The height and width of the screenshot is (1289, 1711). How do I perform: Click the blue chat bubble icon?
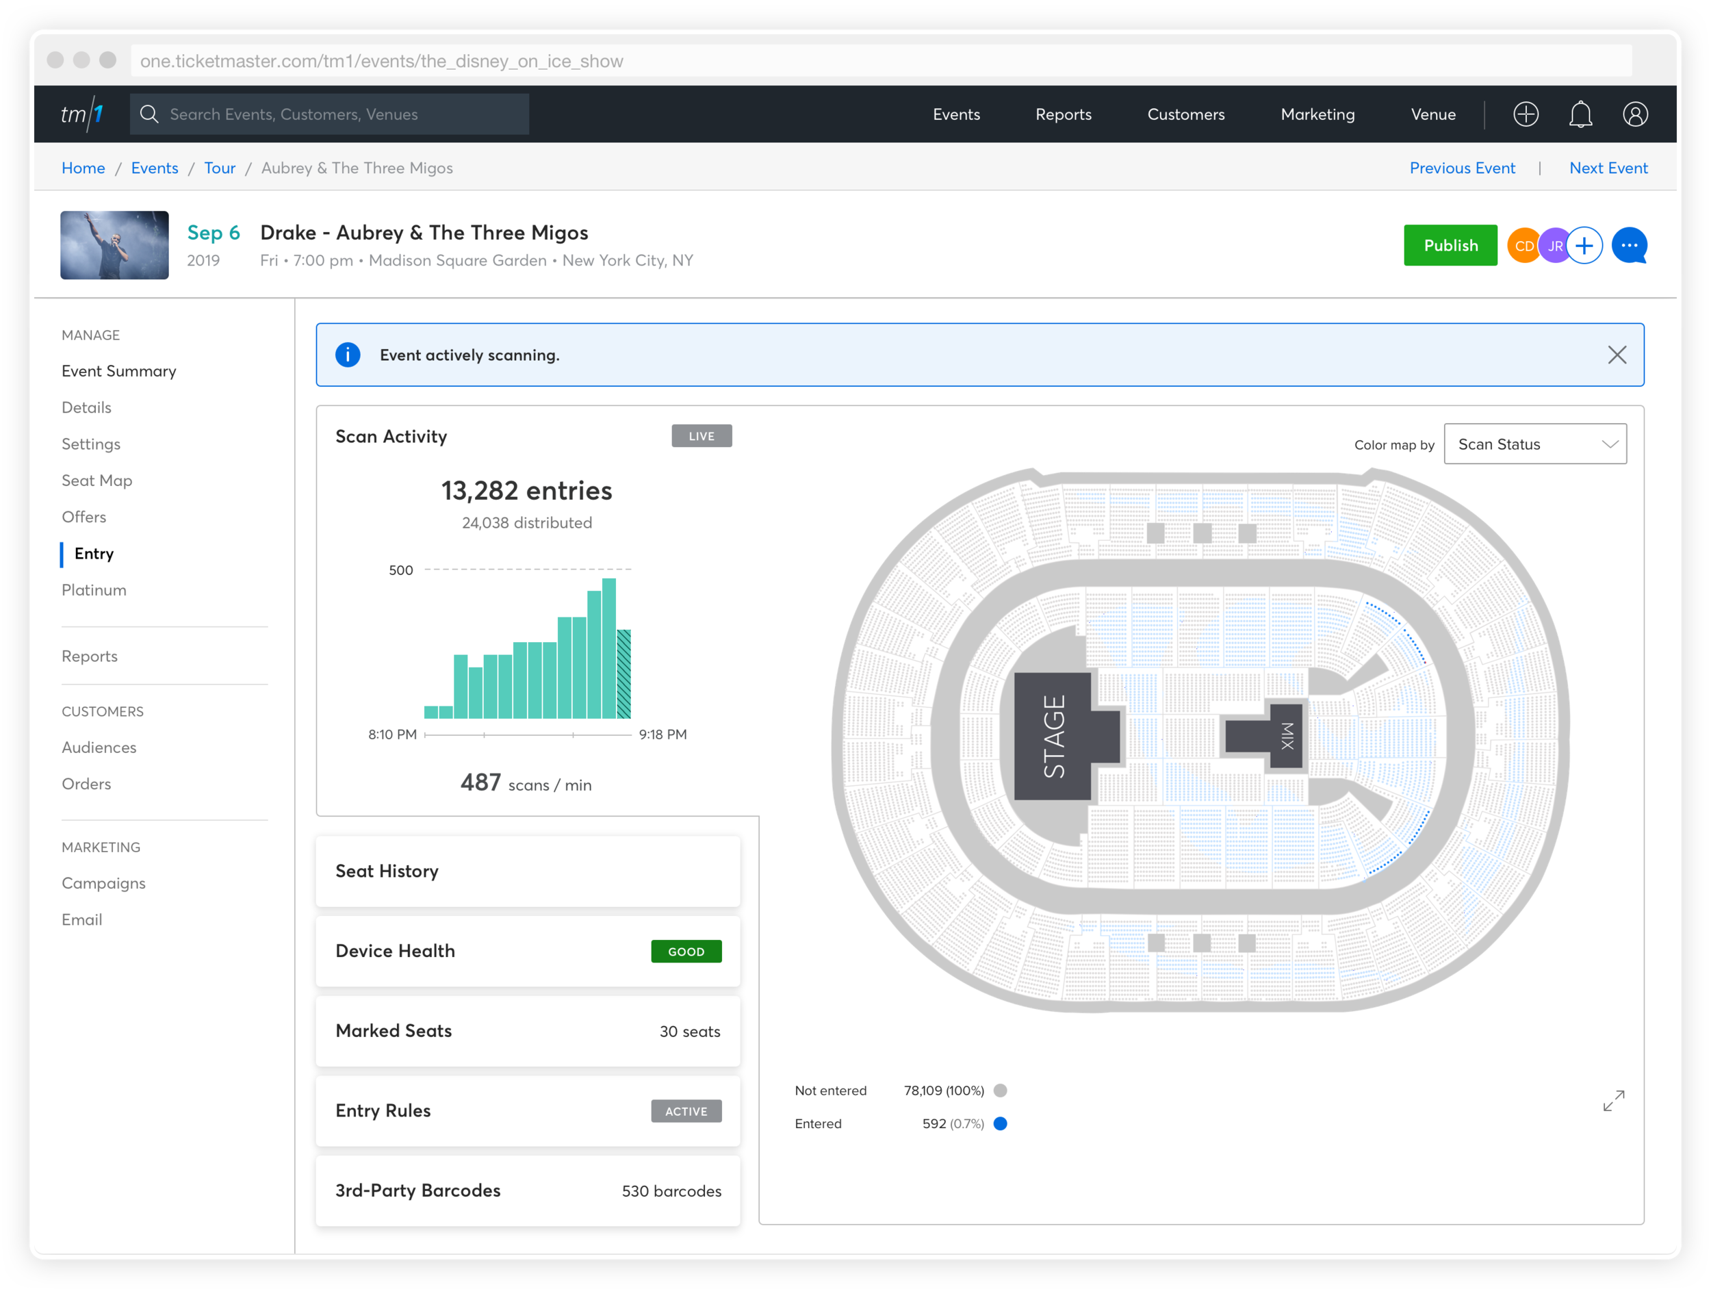[x=1629, y=246]
